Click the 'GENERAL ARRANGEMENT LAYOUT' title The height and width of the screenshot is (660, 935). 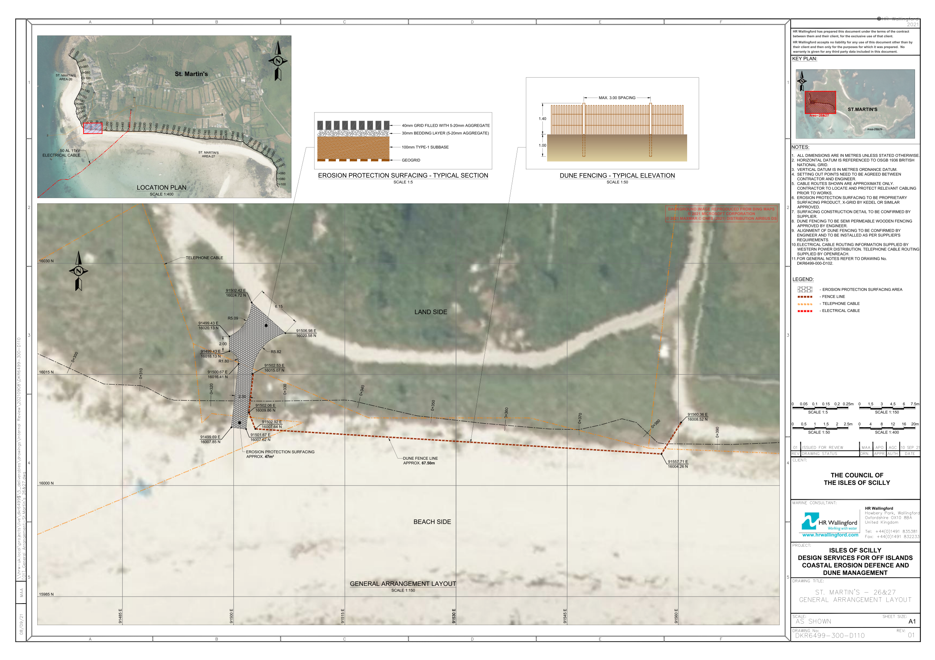(x=403, y=584)
